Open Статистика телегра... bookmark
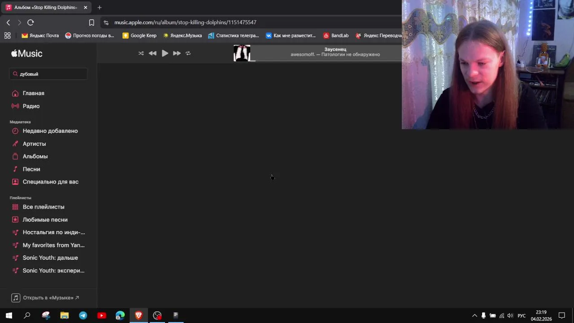The width and height of the screenshot is (574, 323). pos(234,35)
